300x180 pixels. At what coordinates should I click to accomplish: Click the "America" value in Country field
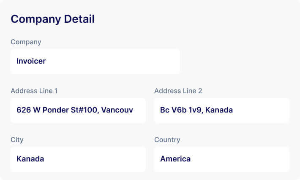tap(175, 159)
